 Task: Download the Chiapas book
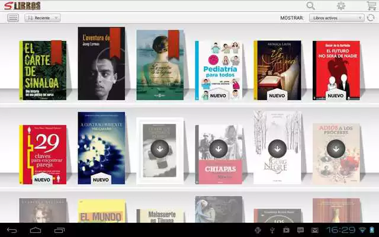[x=219, y=149]
